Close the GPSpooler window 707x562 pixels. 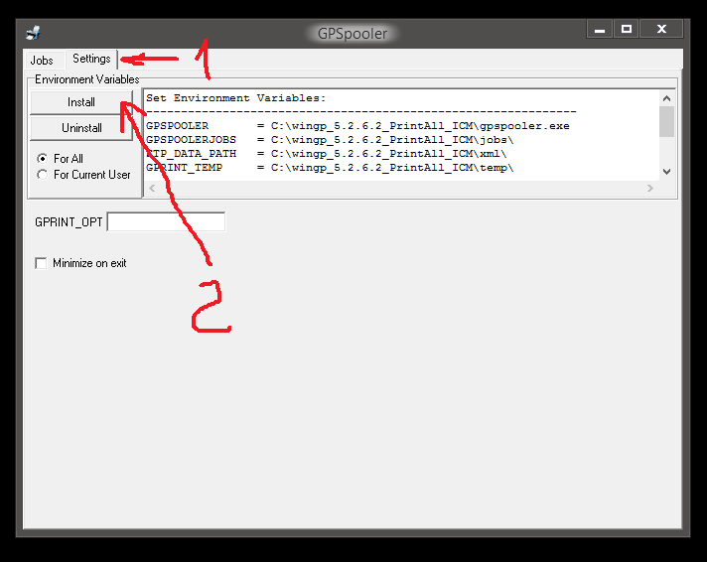tap(661, 29)
